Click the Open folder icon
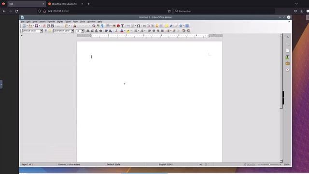The height and width of the screenshot is (174, 309). click(x=30, y=26)
